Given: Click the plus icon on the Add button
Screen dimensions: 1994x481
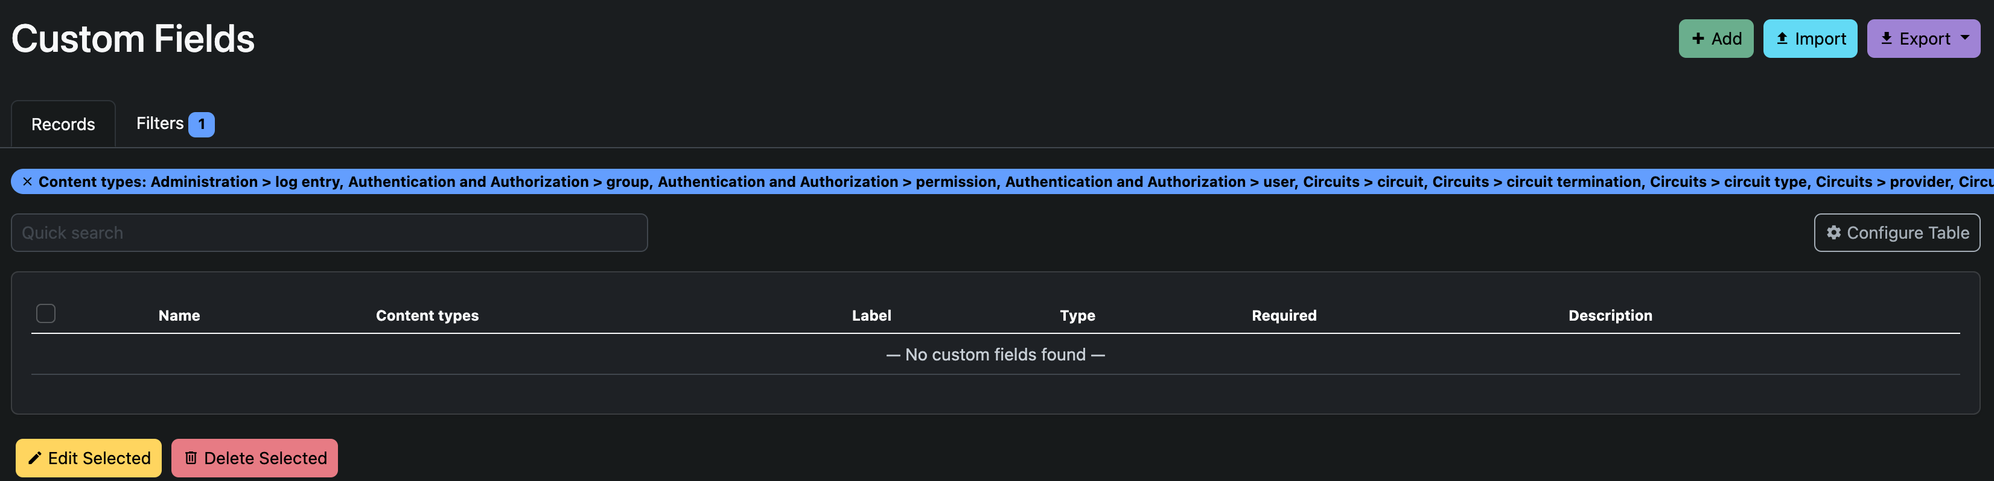Looking at the screenshot, I should click(1698, 38).
